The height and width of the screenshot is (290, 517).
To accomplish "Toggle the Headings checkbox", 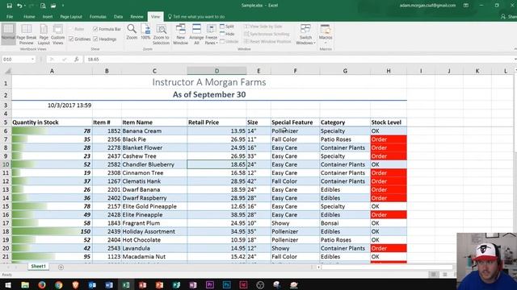I will [95, 39].
